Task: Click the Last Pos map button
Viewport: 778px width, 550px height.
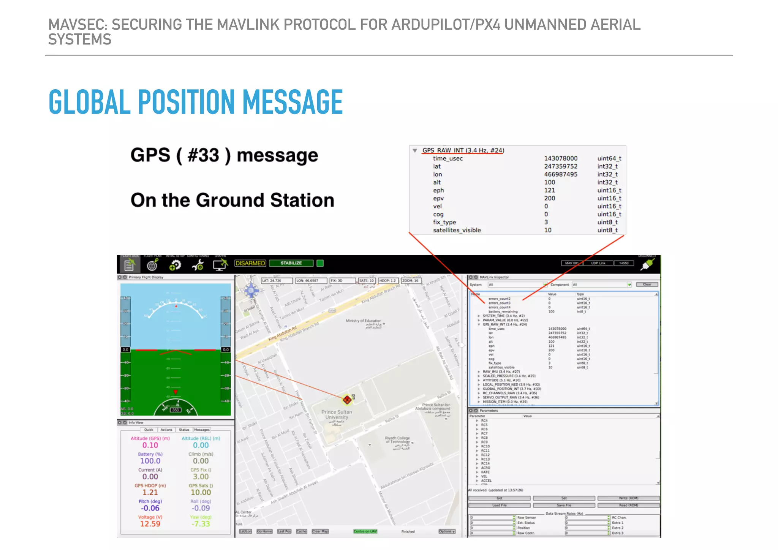Action: [x=284, y=531]
